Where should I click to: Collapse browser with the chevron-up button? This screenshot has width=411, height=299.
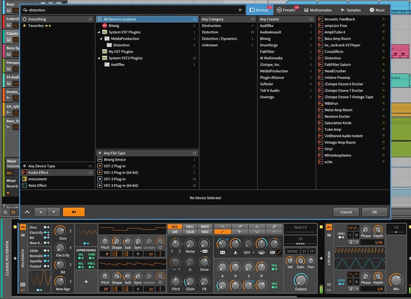coord(27,212)
